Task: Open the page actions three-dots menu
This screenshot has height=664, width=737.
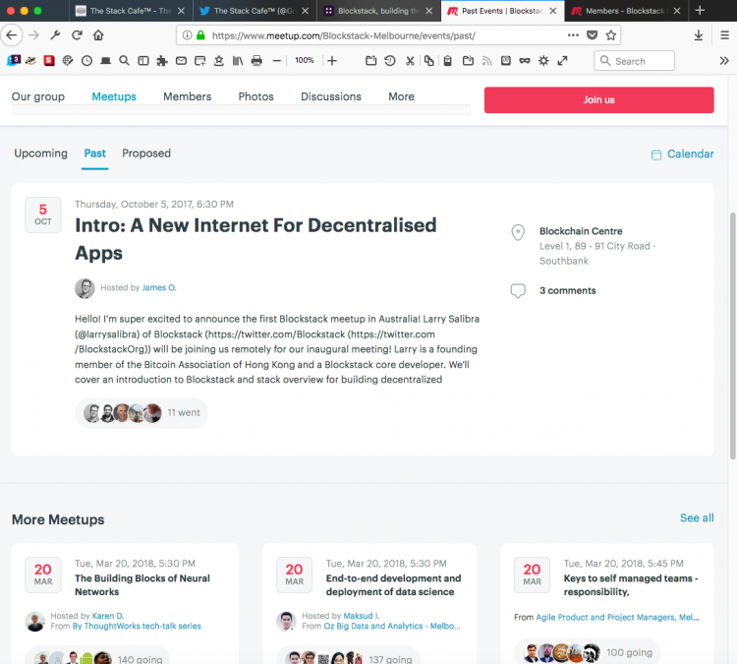Action: click(573, 35)
